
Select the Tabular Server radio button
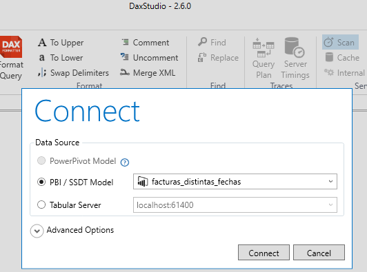41,205
